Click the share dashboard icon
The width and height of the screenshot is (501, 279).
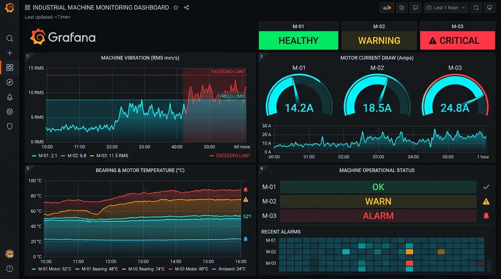(x=186, y=8)
